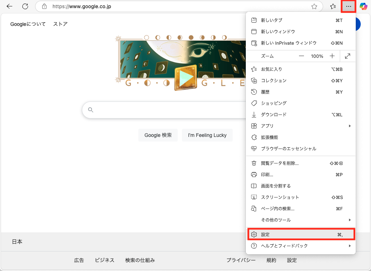
Task: Click the 新しいウィンドウ icon
Action: (254, 32)
